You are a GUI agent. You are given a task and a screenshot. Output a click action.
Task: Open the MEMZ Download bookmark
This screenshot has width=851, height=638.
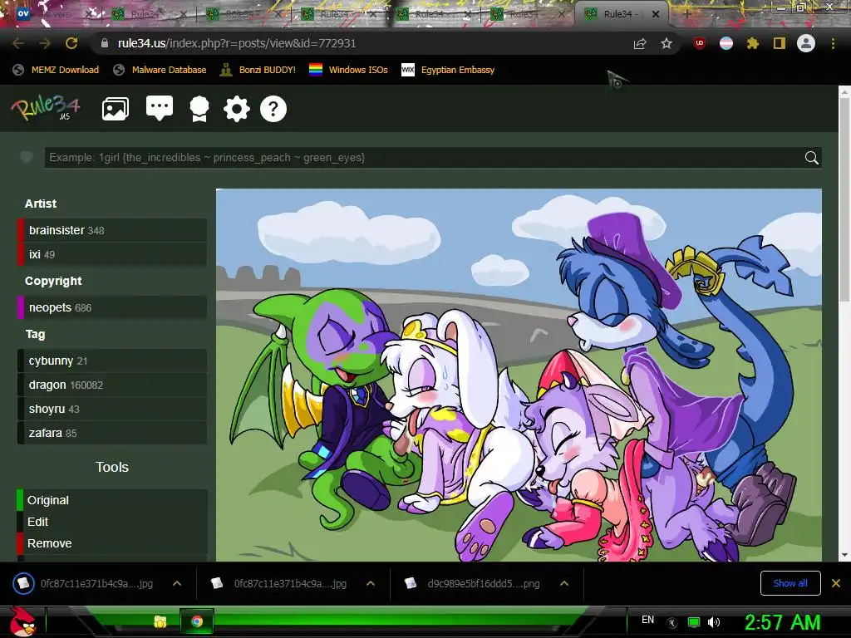click(56, 70)
